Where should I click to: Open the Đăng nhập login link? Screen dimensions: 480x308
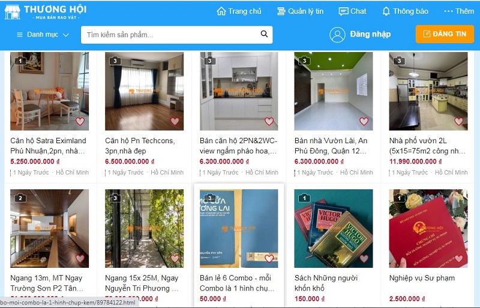[370, 34]
